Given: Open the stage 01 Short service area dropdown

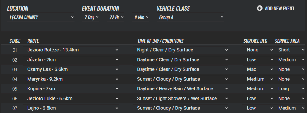Looking at the screenshot, I should [x=291, y=50].
